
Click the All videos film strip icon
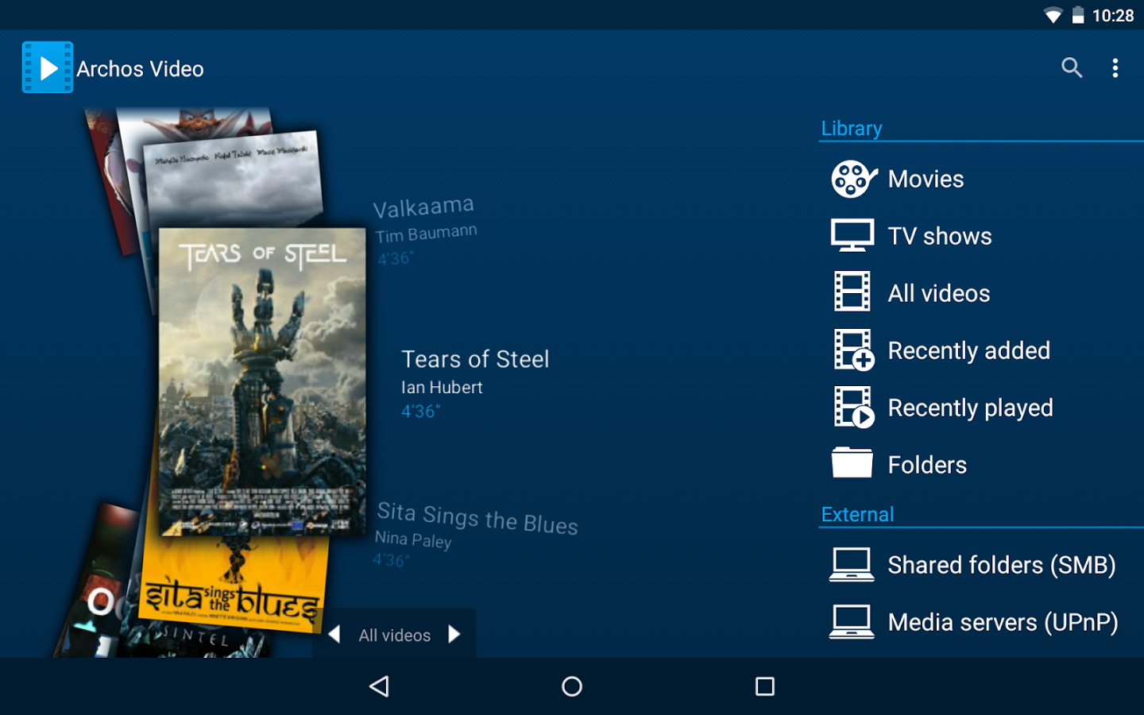pos(851,292)
